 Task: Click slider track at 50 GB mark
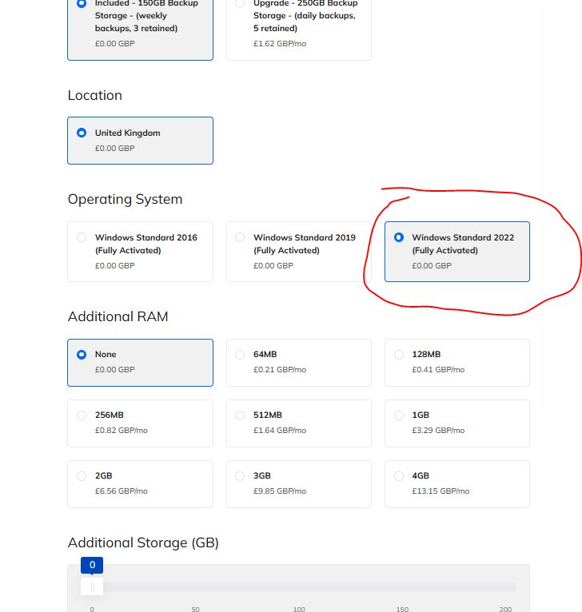(196, 587)
